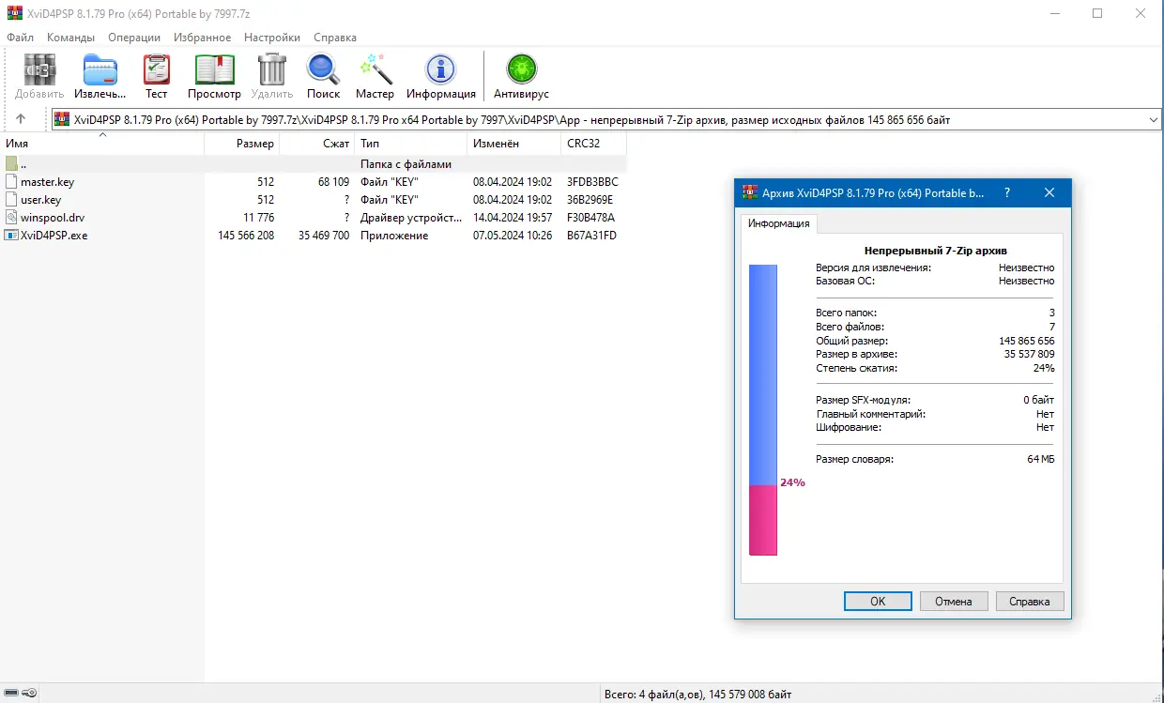
Task: Switch to the Информация tab
Action: coord(779,223)
